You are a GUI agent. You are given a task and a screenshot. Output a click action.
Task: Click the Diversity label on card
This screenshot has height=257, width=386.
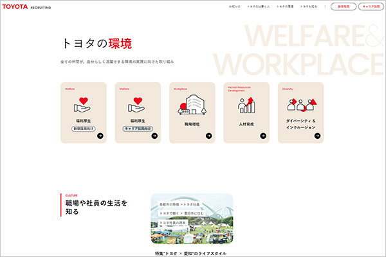[288, 89]
